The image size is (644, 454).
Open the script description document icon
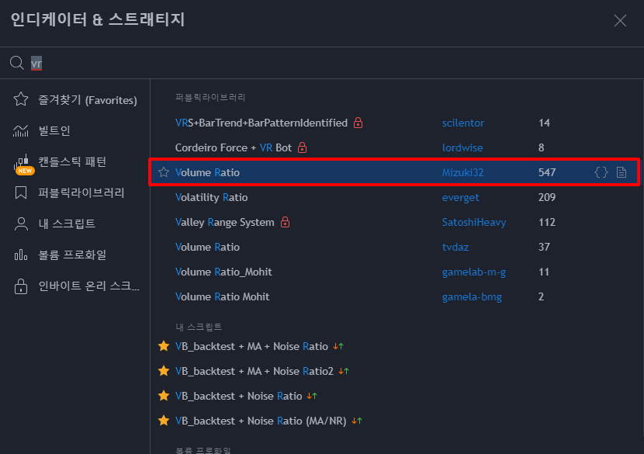click(x=621, y=172)
